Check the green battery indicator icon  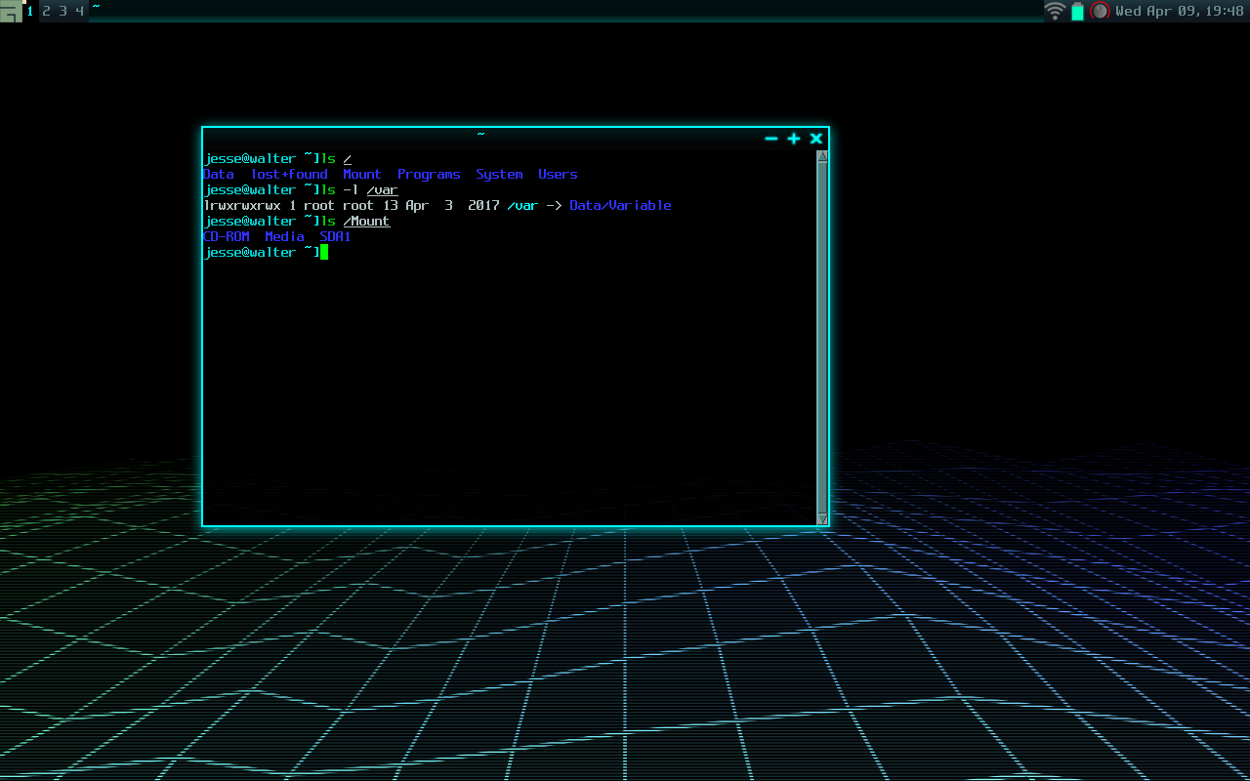tap(1077, 12)
